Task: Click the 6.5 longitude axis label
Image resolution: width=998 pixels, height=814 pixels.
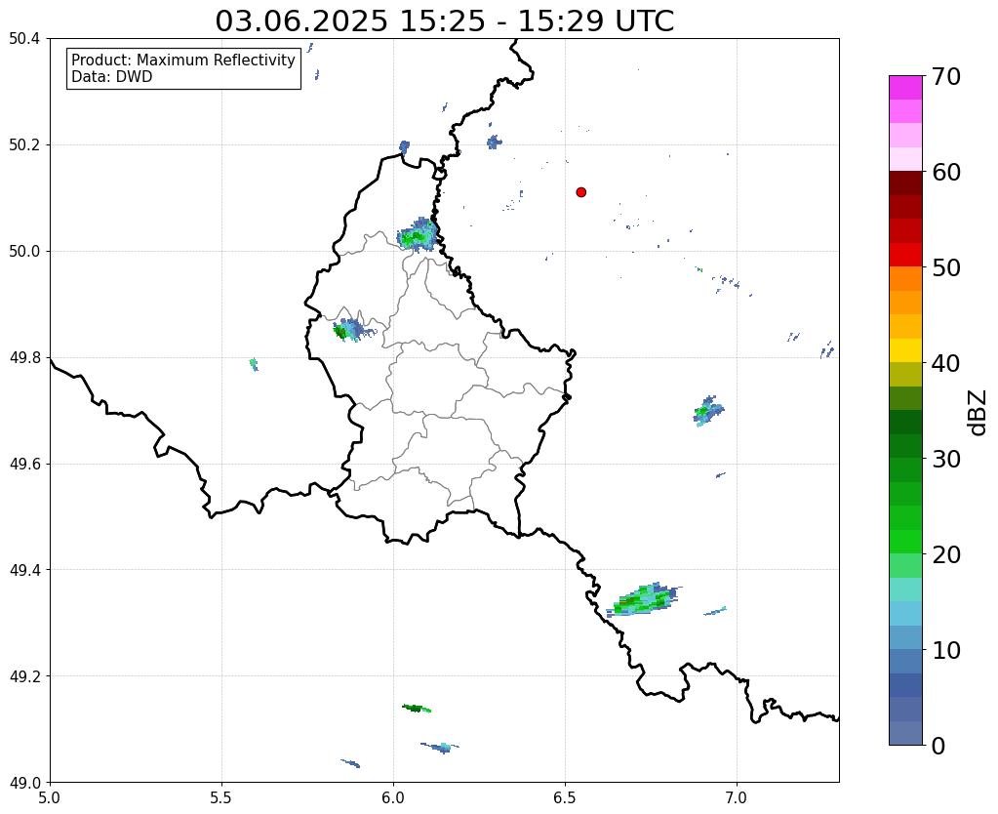Action: [565, 797]
